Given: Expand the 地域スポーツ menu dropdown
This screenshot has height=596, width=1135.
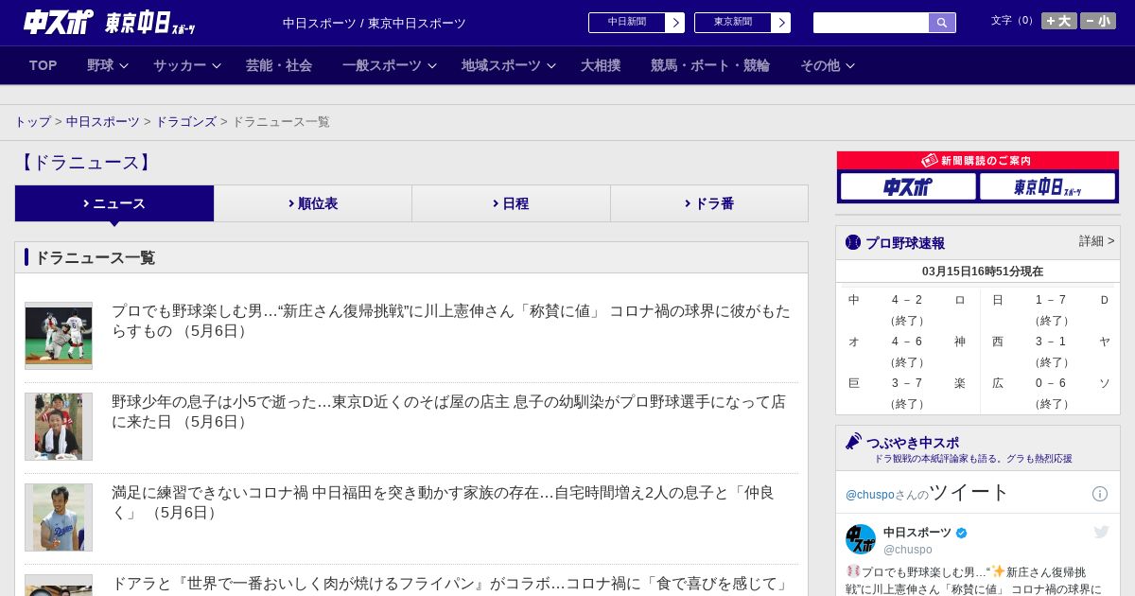Looking at the screenshot, I should [x=509, y=65].
